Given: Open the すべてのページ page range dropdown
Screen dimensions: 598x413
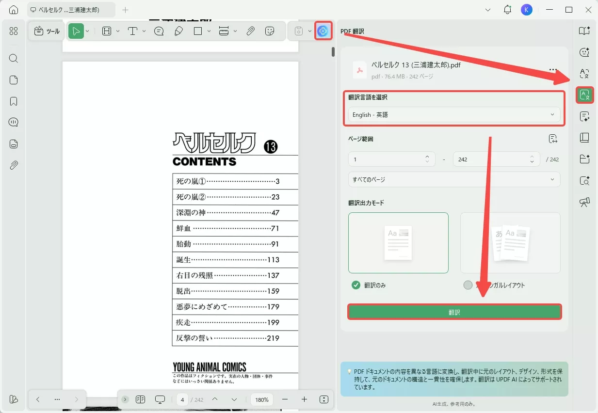Looking at the screenshot, I should (454, 179).
